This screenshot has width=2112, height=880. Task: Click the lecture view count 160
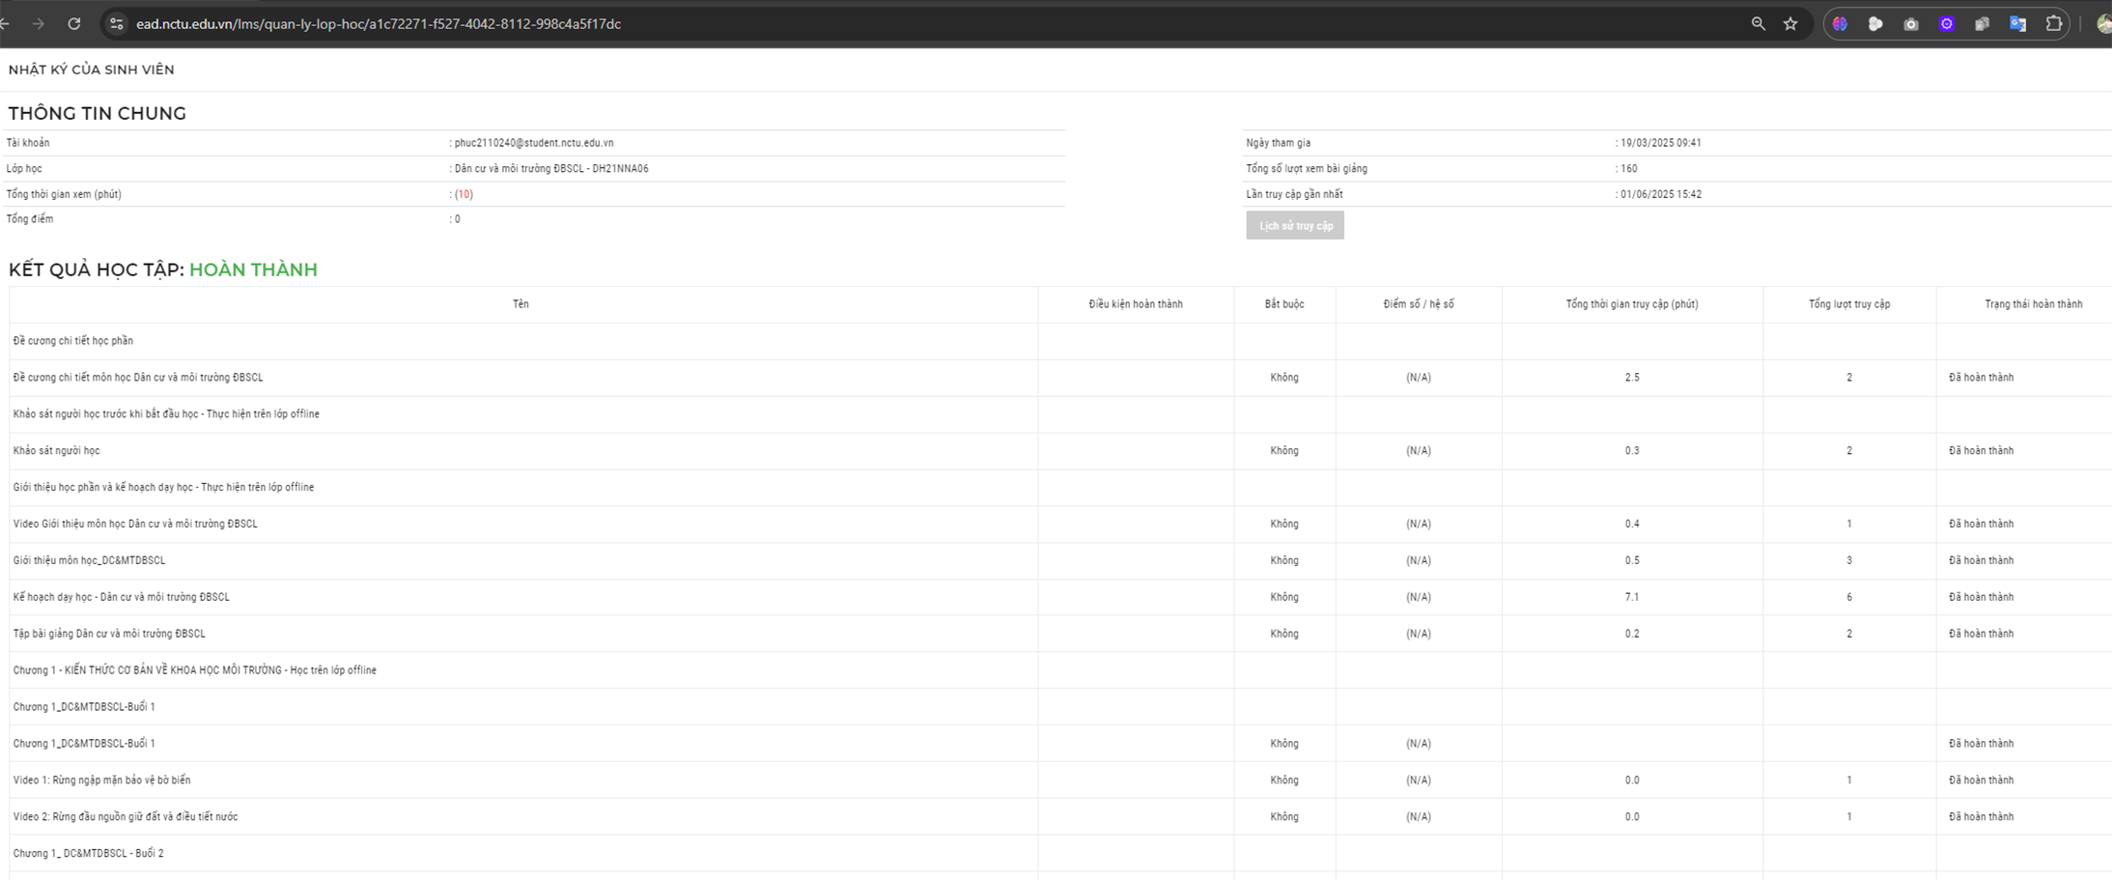[1629, 168]
